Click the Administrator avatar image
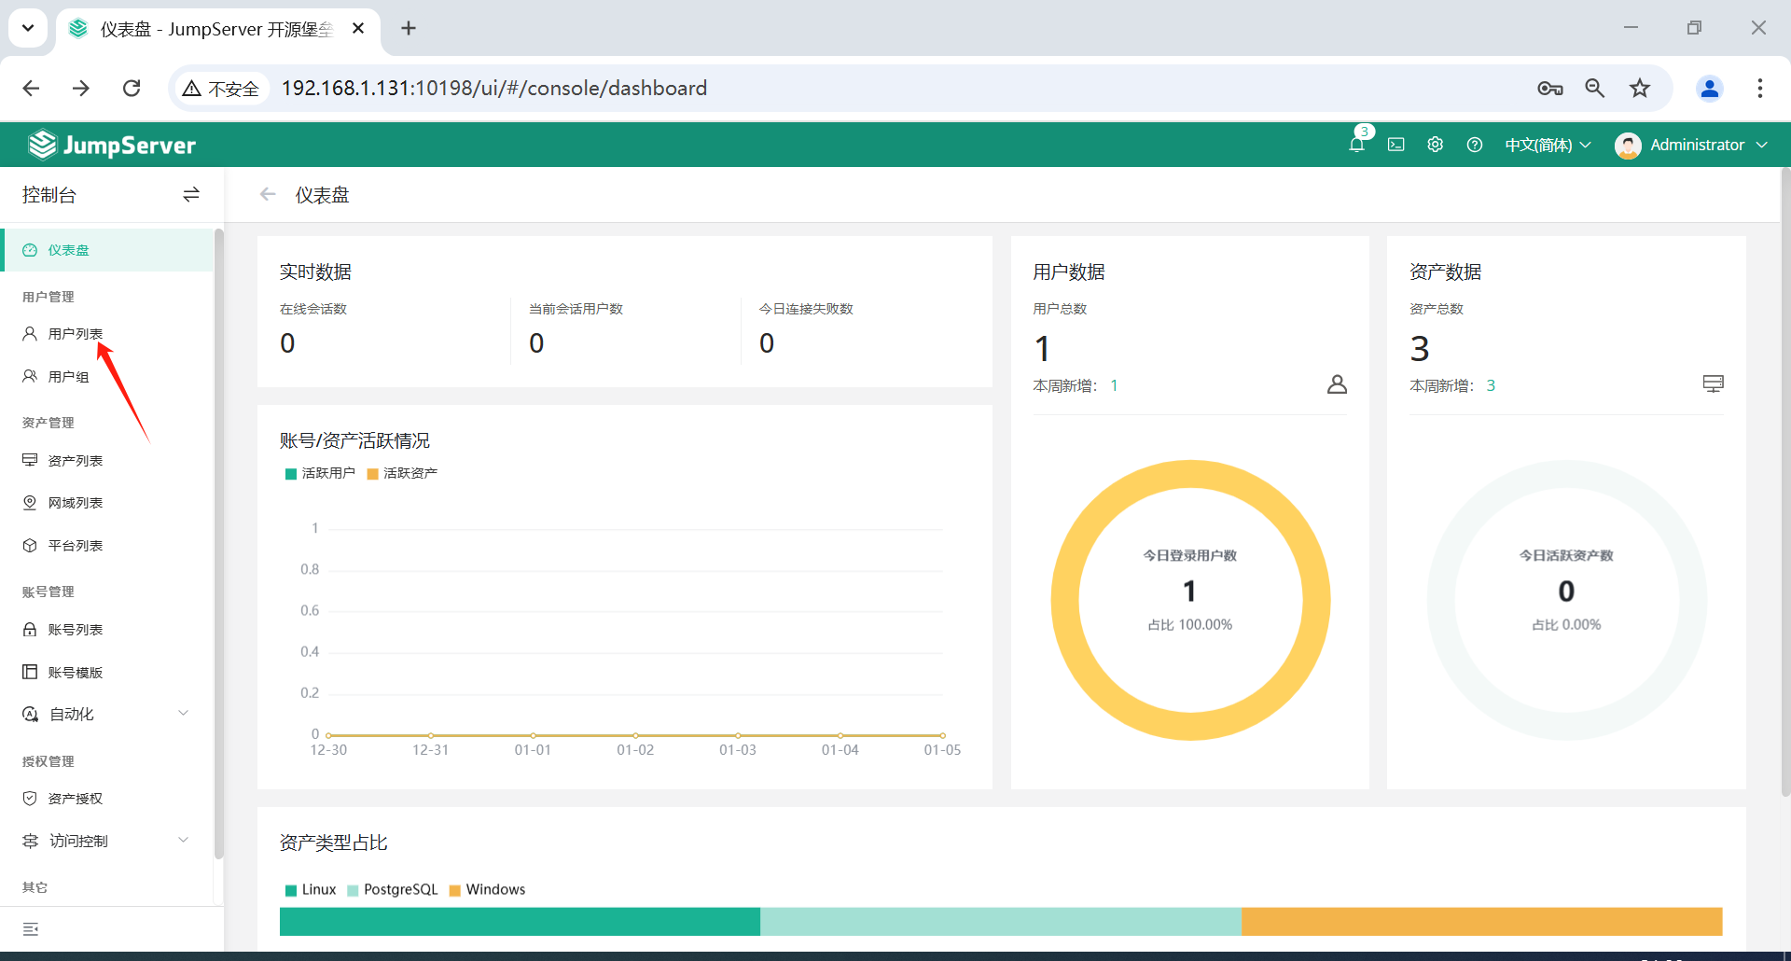The image size is (1791, 961). click(1628, 146)
